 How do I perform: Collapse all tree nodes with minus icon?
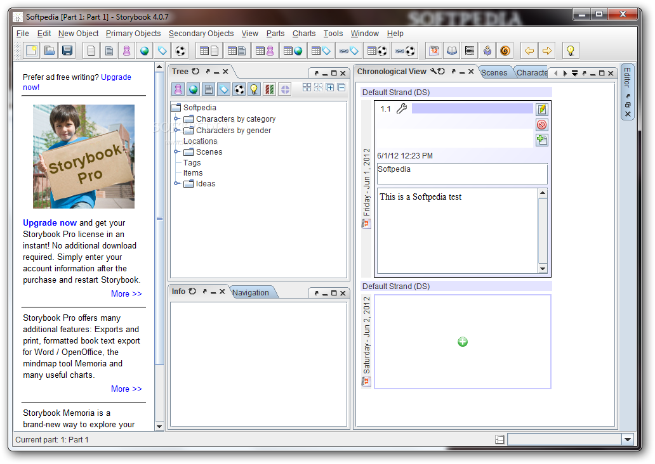(341, 87)
